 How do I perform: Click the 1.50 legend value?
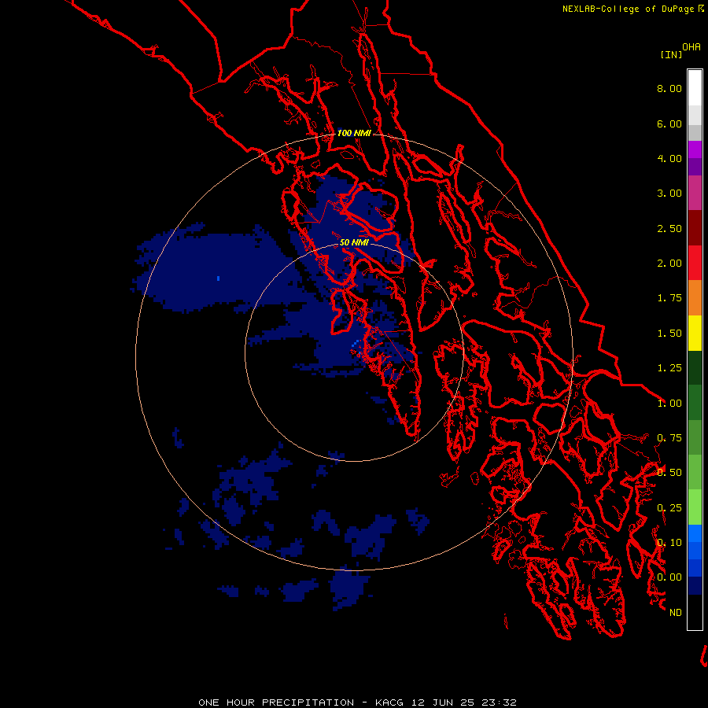(x=669, y=334)
